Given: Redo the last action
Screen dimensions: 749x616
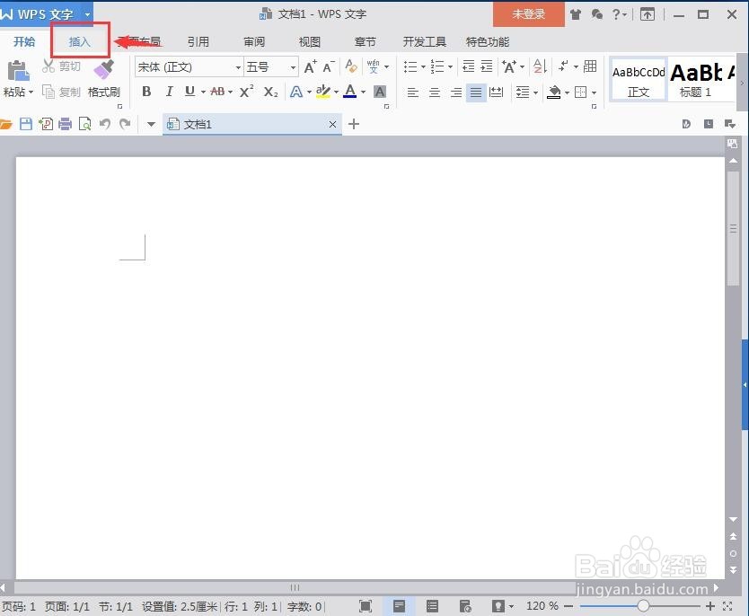Looking at the screenshot, I should pos(125,125).
